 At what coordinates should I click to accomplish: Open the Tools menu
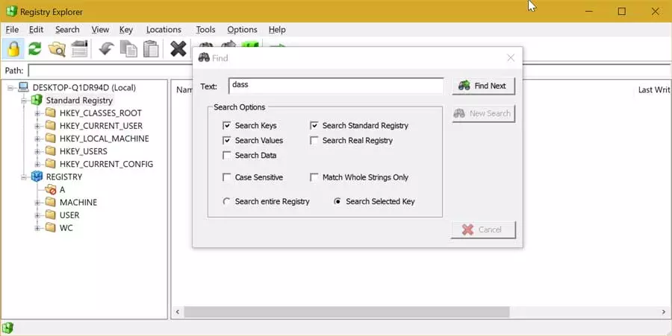(x=205, y=30)
